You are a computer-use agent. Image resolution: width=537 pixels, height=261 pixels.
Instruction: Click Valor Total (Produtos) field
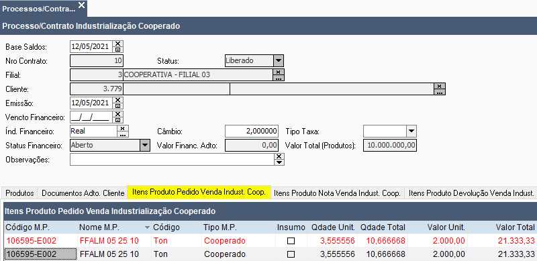pos(390,145)
